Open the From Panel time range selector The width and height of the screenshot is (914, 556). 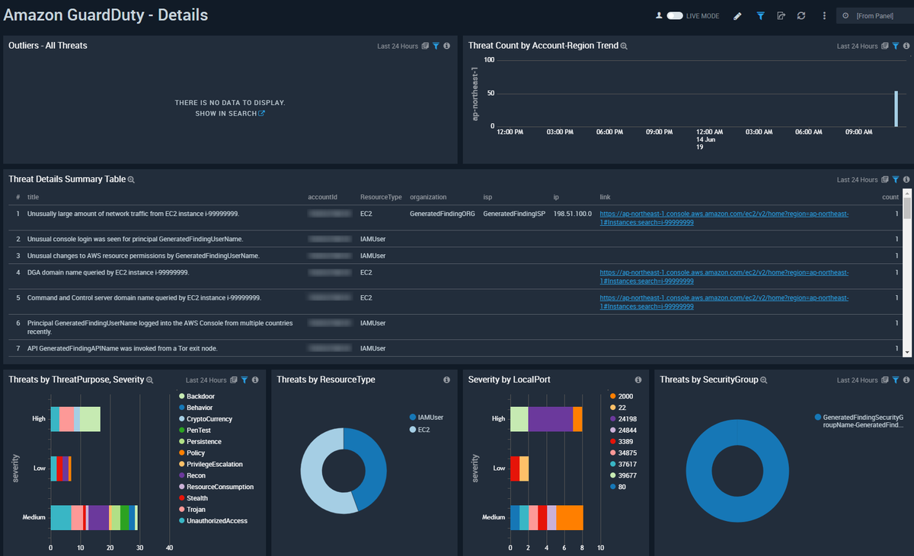click(x=874, y=16)
